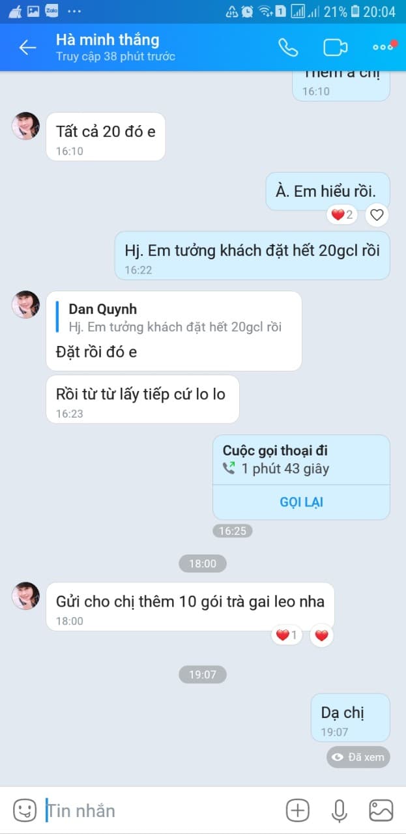Tap the plus icon for more attachments
Screen dimensions: 406x834
[298, 810]
